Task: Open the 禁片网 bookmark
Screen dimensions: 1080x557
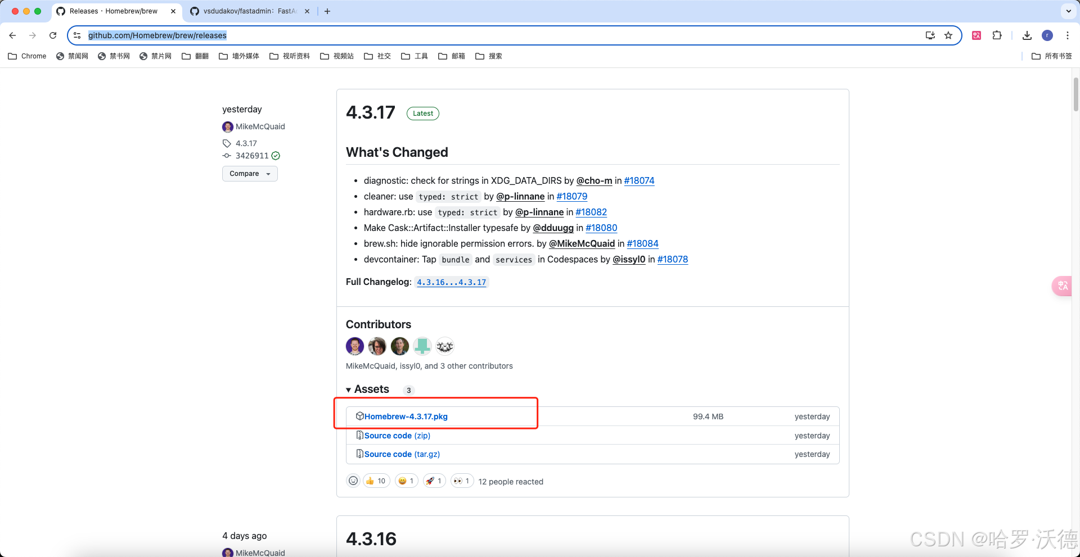Action: coord(155,56)
